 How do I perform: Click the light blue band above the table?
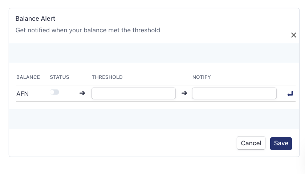click(x=152, y=53)
